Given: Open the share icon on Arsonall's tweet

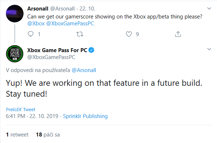Looking at the screenshot, I should point(178,34).
